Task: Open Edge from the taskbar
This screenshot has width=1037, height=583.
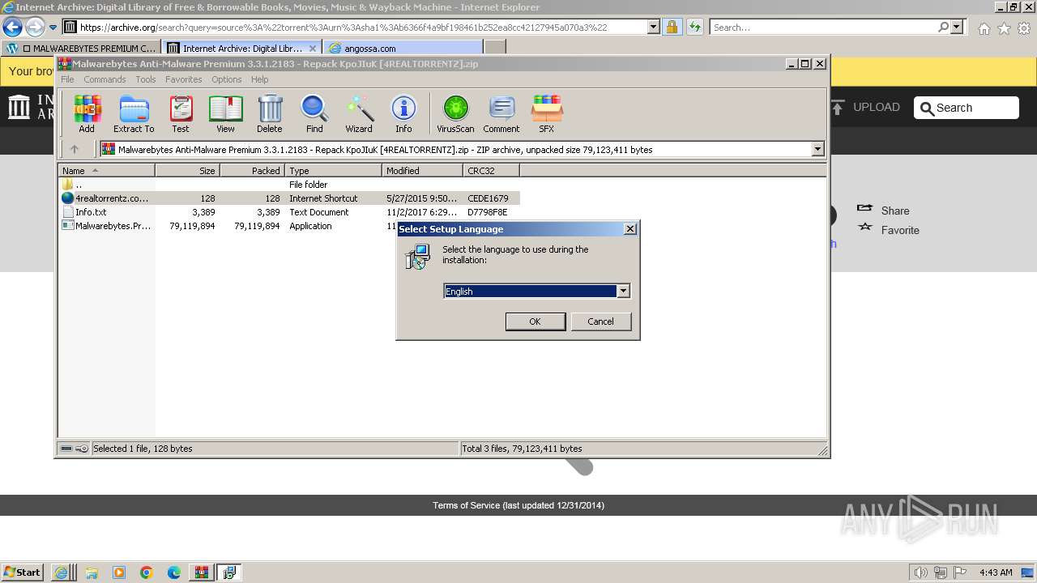Action: (x=174, y=572)
